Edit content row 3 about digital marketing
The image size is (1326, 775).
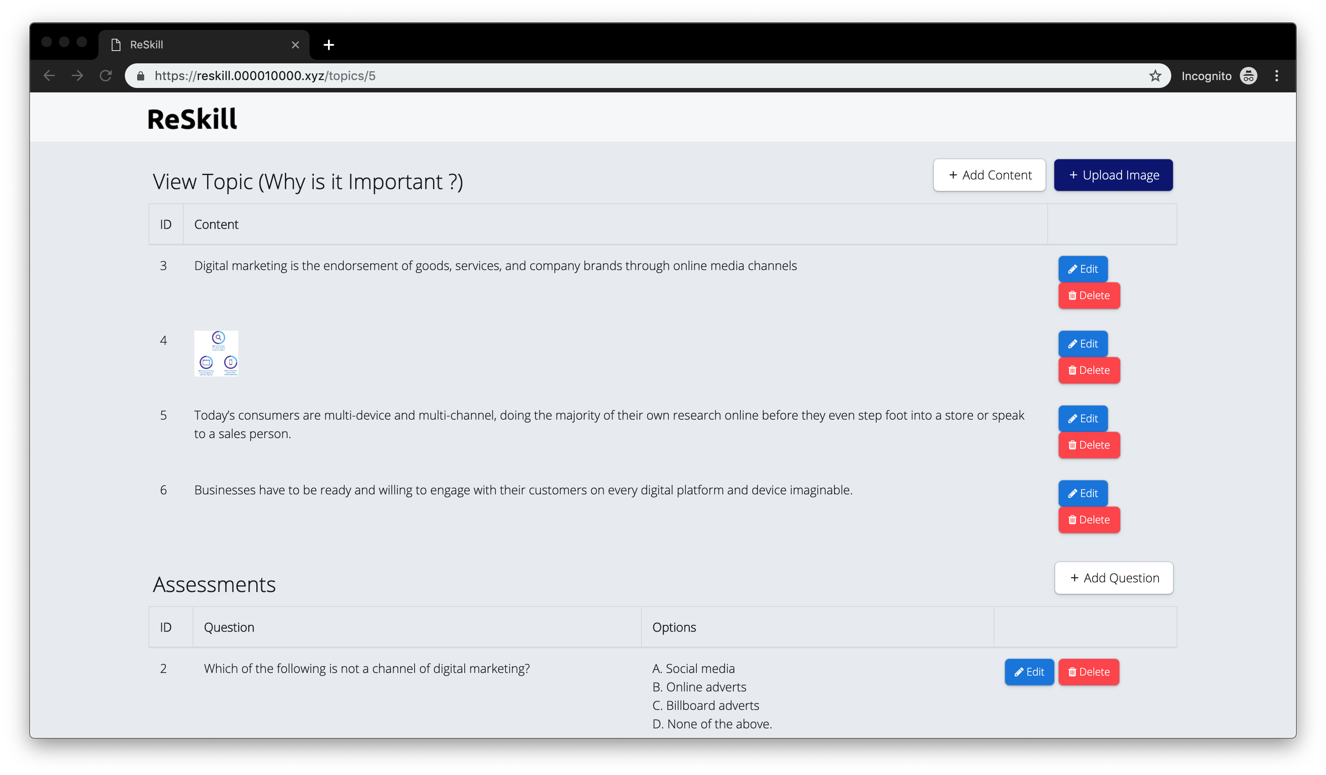(1082, 269)
